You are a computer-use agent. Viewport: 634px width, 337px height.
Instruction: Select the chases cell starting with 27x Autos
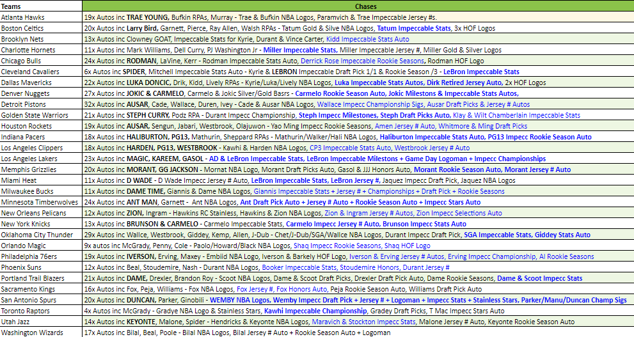pyautogui.click(x=358, y=93)
